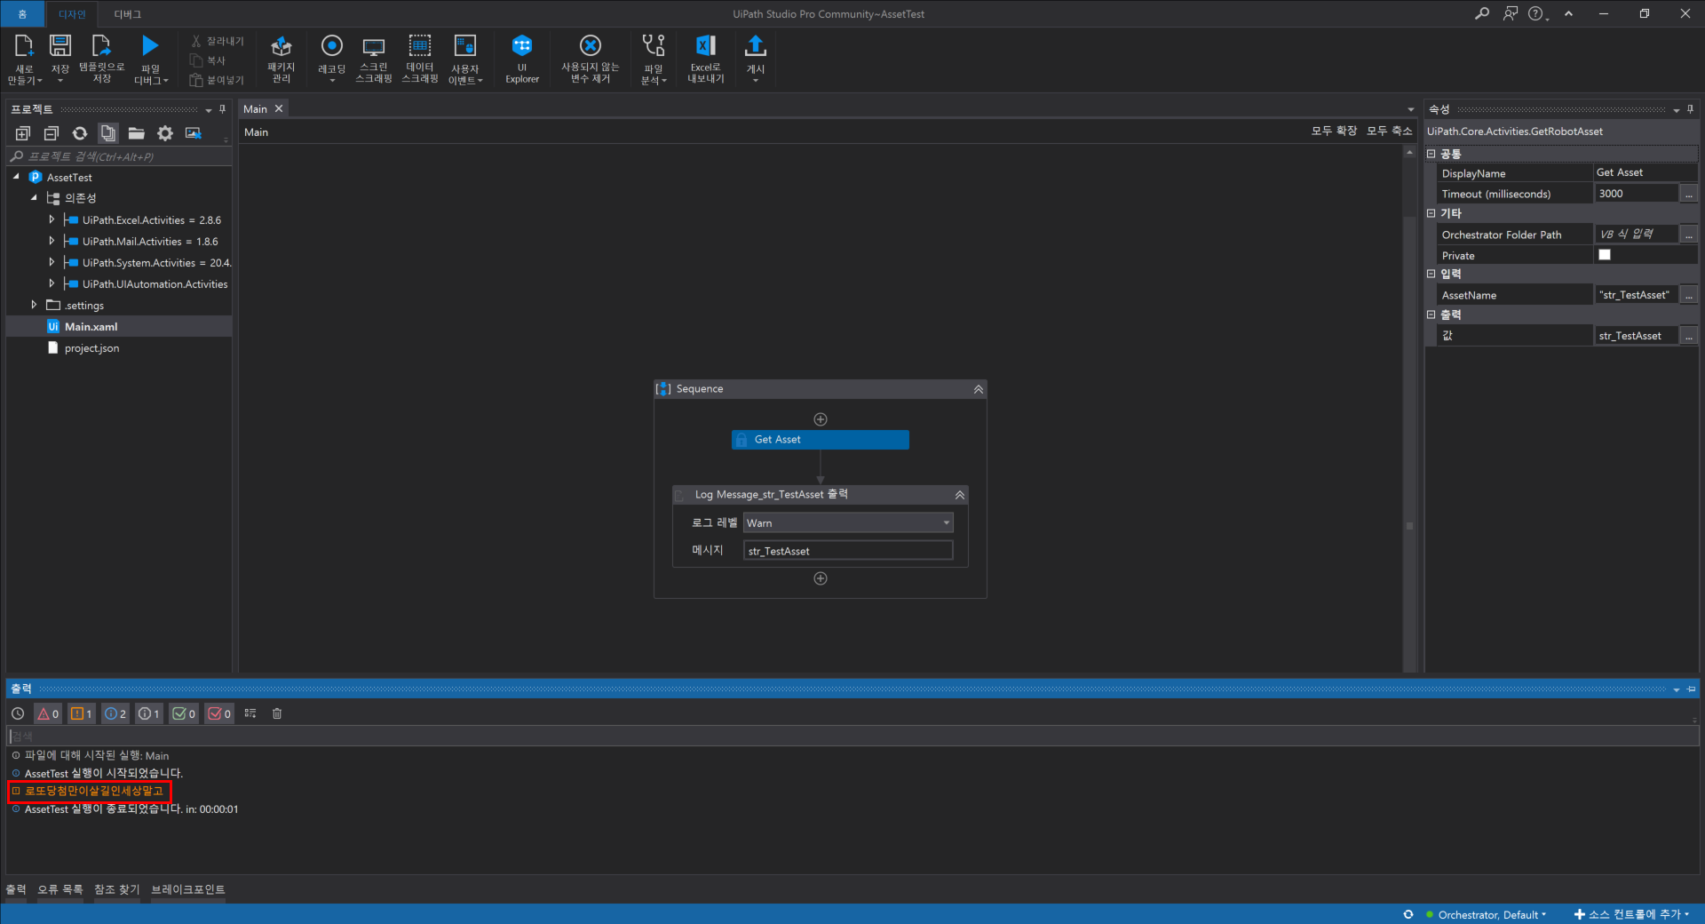Toggle info messages filter showing 2
This screenshot has width=1705, height=924.
click(x=115, y=713)
